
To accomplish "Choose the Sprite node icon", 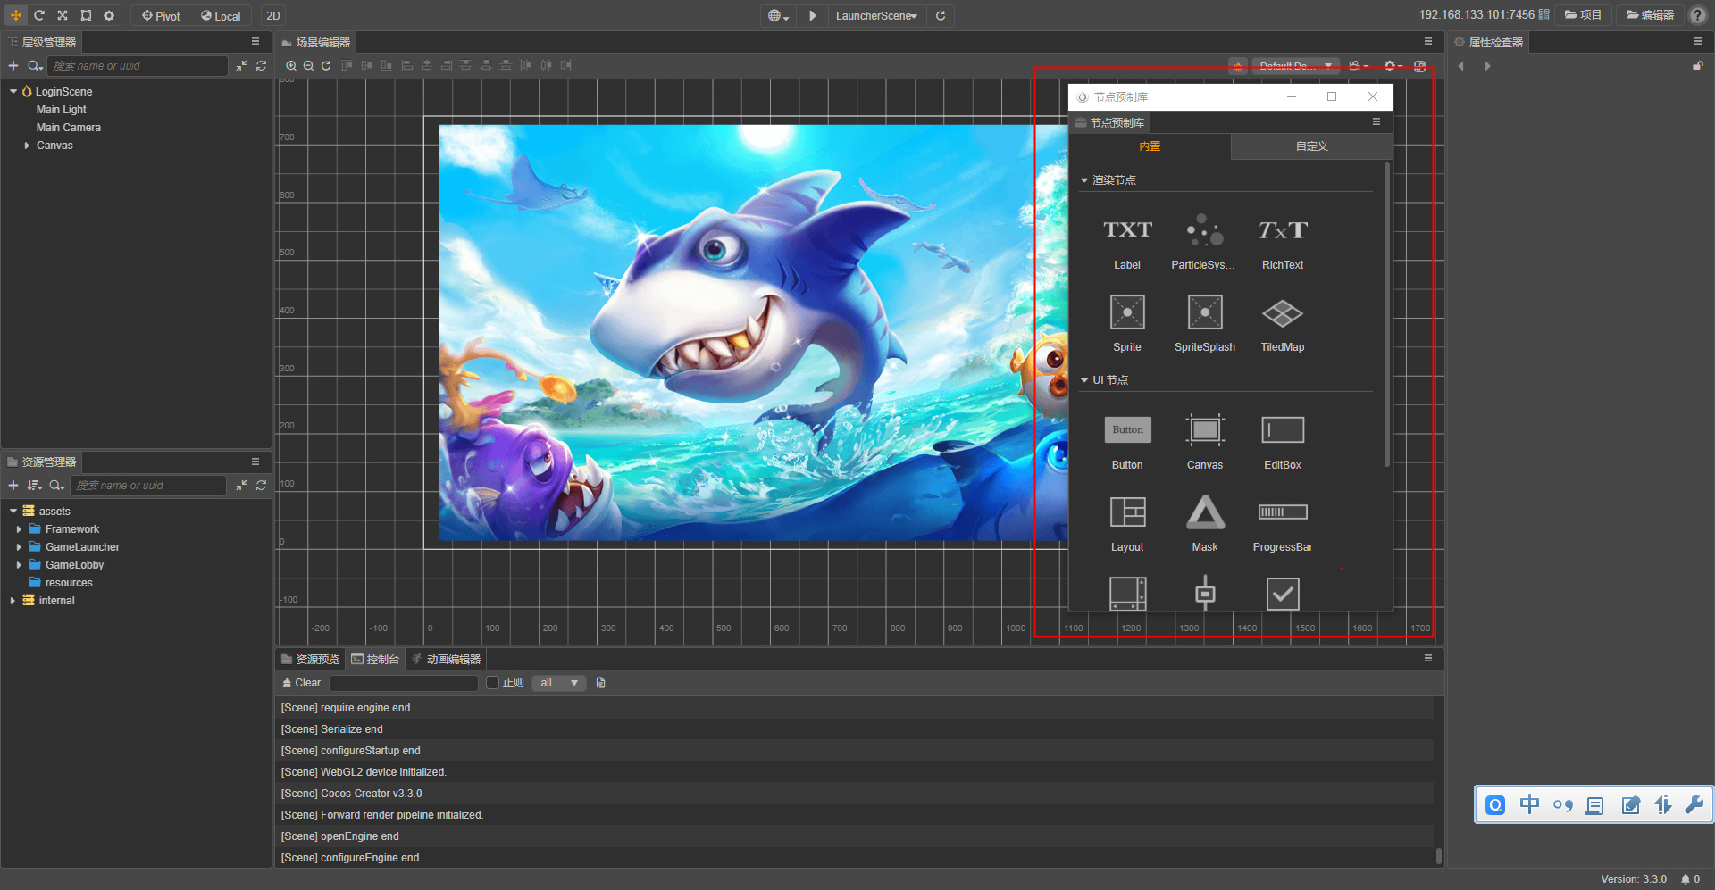I will [1126, 313].
